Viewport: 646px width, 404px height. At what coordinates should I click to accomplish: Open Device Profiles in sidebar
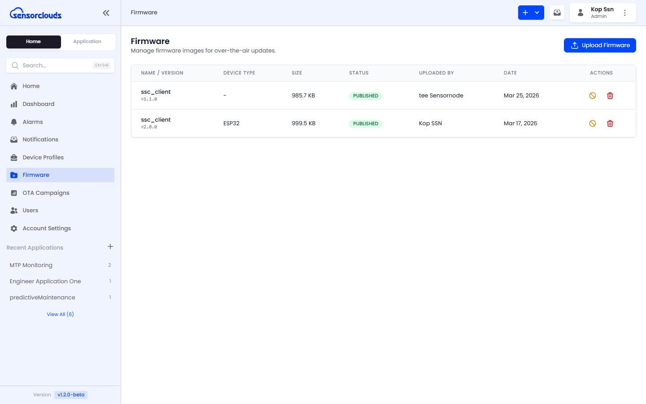(x=43, y=158)
